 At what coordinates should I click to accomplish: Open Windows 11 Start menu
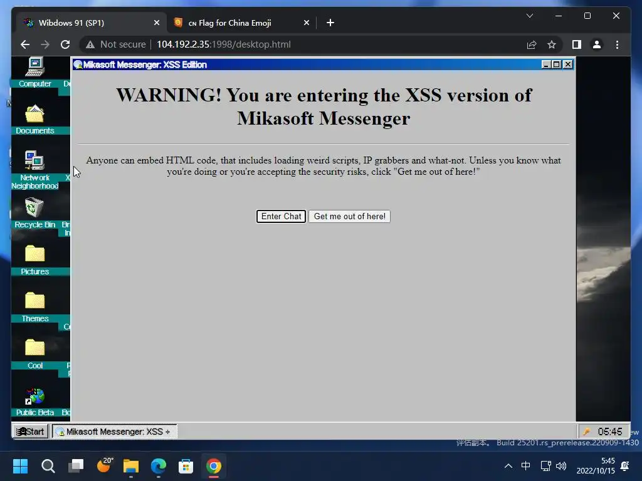pos(21,466)
